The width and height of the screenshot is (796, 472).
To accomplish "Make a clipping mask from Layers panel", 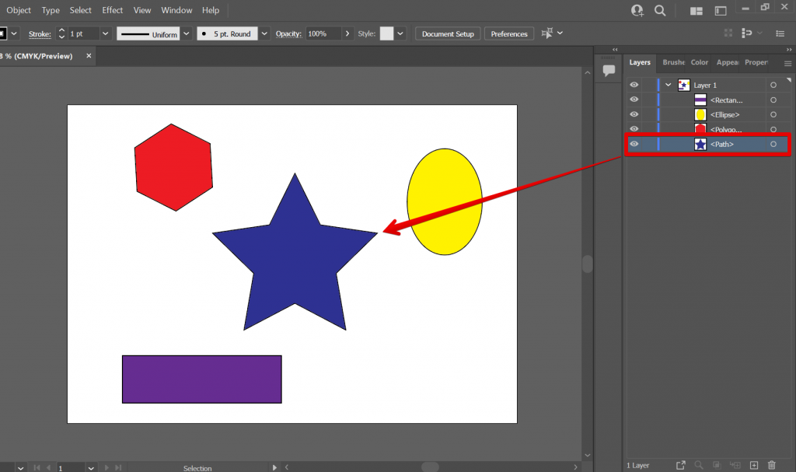I will [717, 465].
